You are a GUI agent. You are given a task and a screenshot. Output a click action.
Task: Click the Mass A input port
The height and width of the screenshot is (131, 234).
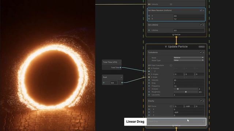pos(149,16)
